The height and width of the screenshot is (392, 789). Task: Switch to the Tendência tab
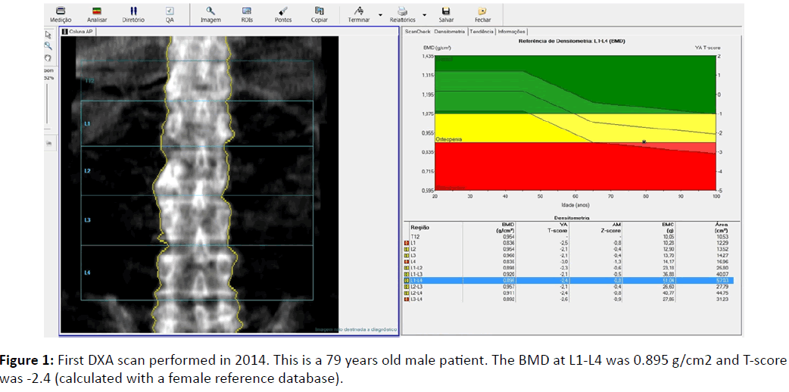tap(482, 32)
